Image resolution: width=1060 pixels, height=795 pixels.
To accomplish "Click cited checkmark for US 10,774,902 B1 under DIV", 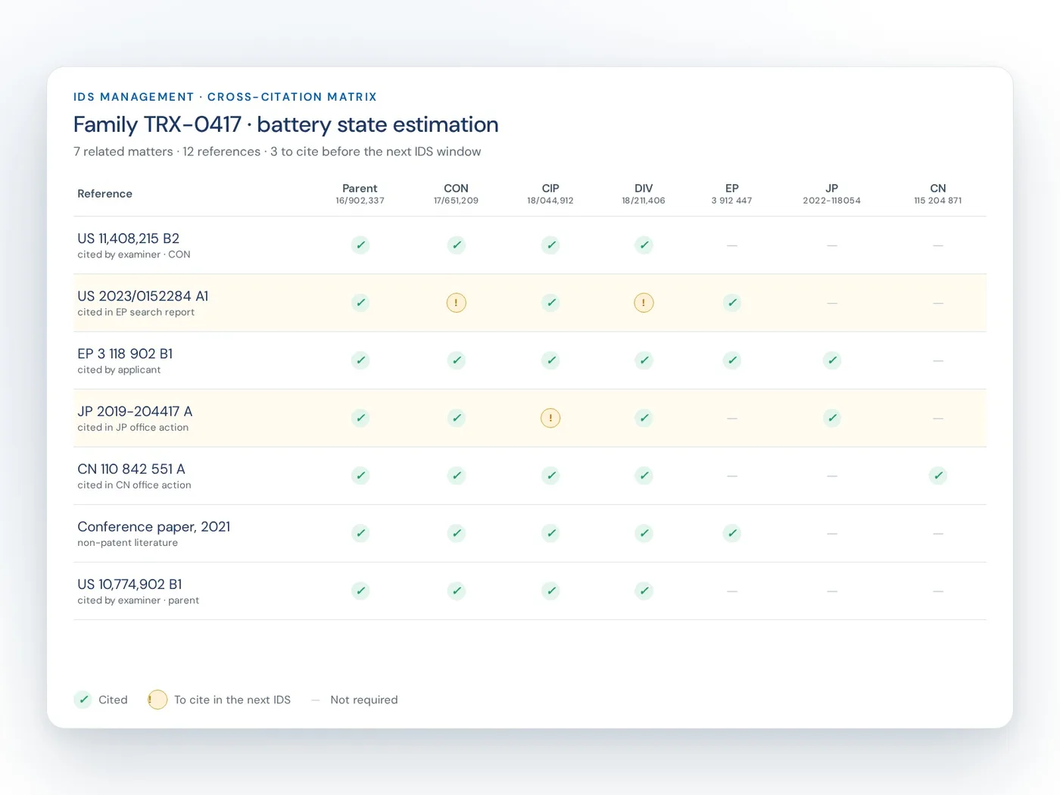I will (x=644, y=591).
